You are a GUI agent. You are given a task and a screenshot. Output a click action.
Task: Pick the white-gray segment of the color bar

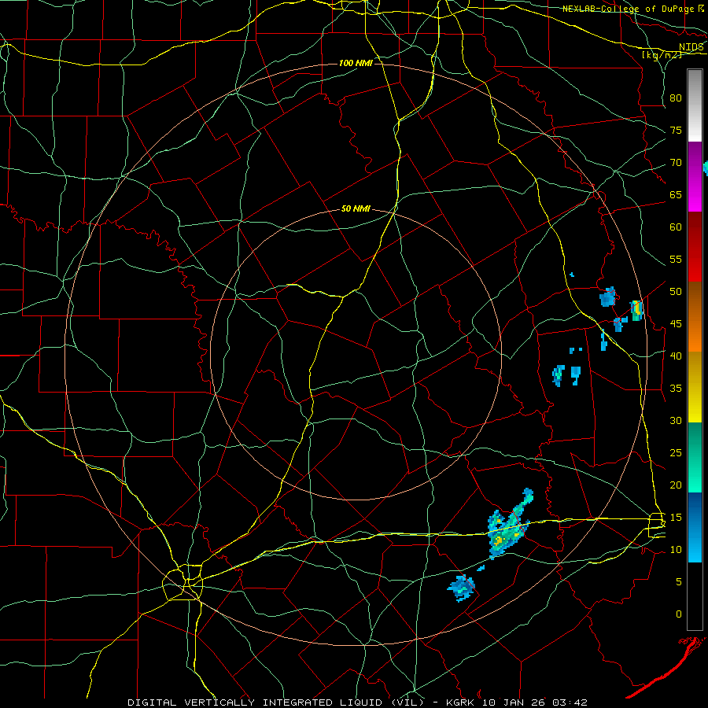695,105
